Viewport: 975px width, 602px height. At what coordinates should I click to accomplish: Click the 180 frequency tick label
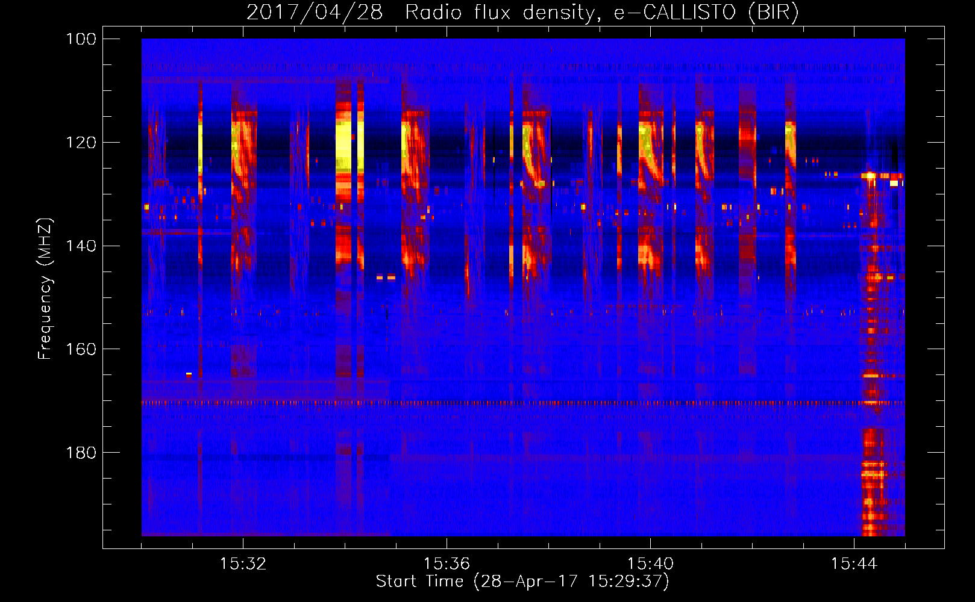click(x=81, y=453)
